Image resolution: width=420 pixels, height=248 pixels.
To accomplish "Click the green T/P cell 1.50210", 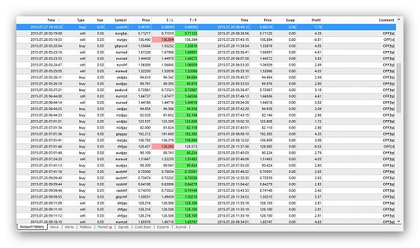I will tap(186, 196).
